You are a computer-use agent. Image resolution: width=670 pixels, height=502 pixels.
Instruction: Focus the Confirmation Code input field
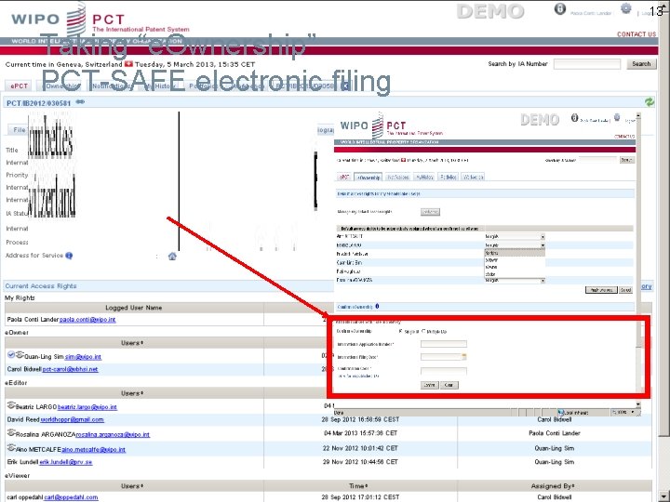click(x=444, y=371)
